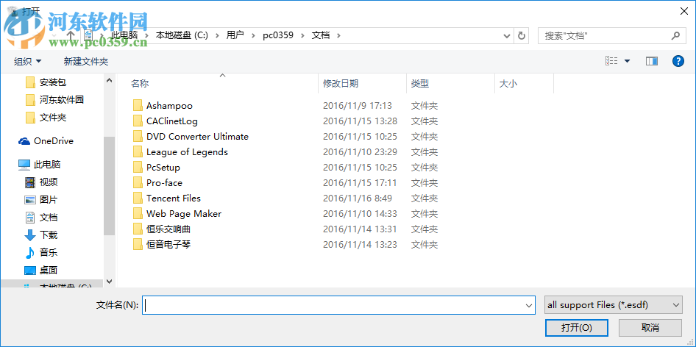Close the 打开 dialog window
696x347 pixels.
coord(684,11)
